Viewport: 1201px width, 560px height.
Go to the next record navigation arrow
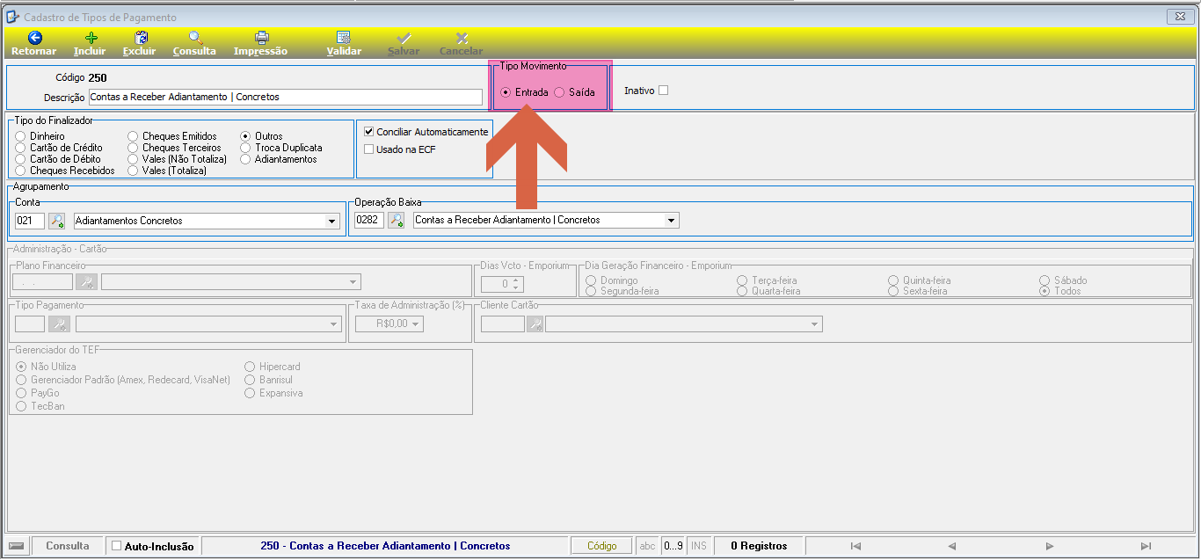[x=1050, y=546]
